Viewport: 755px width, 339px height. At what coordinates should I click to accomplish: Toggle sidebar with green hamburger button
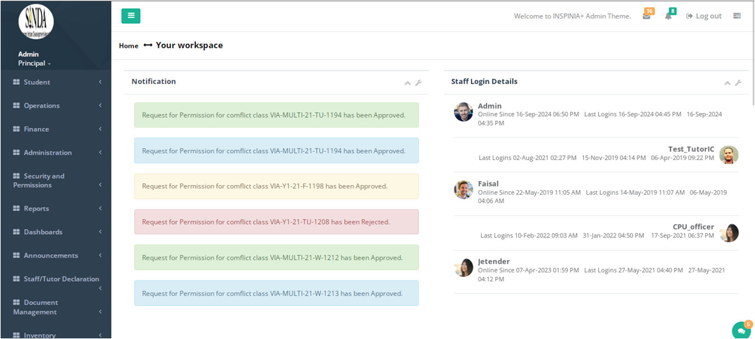[131, 16]
